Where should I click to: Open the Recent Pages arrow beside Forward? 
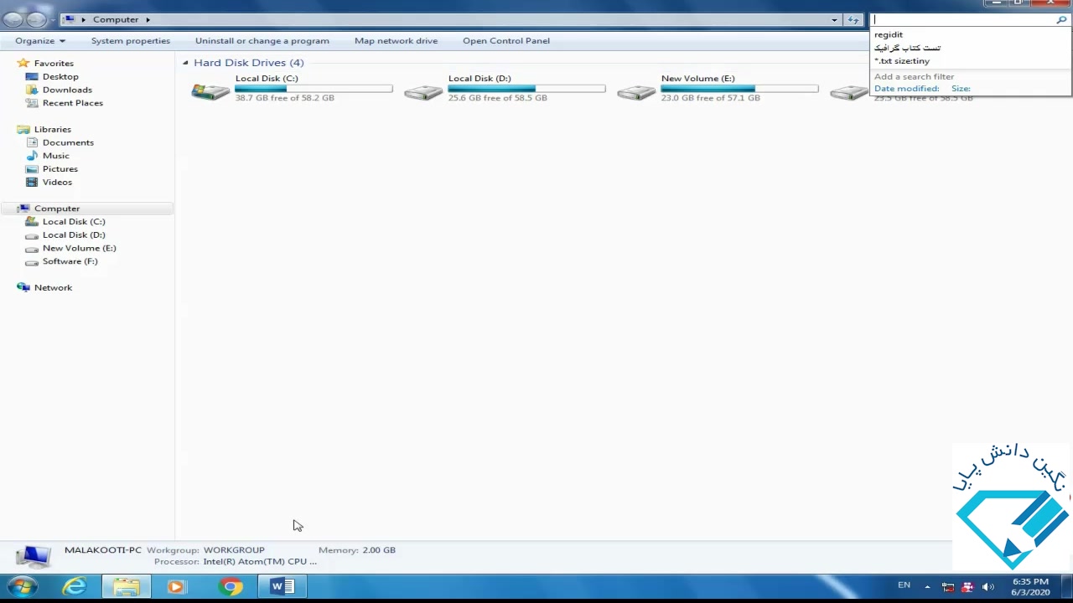[52, 19]
